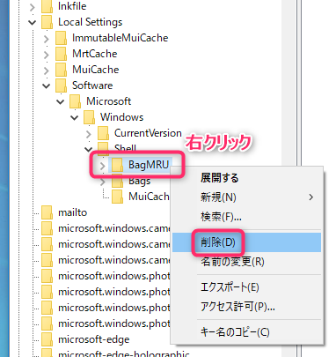Select the CurrentVersion key label

[x=148, y=133]
